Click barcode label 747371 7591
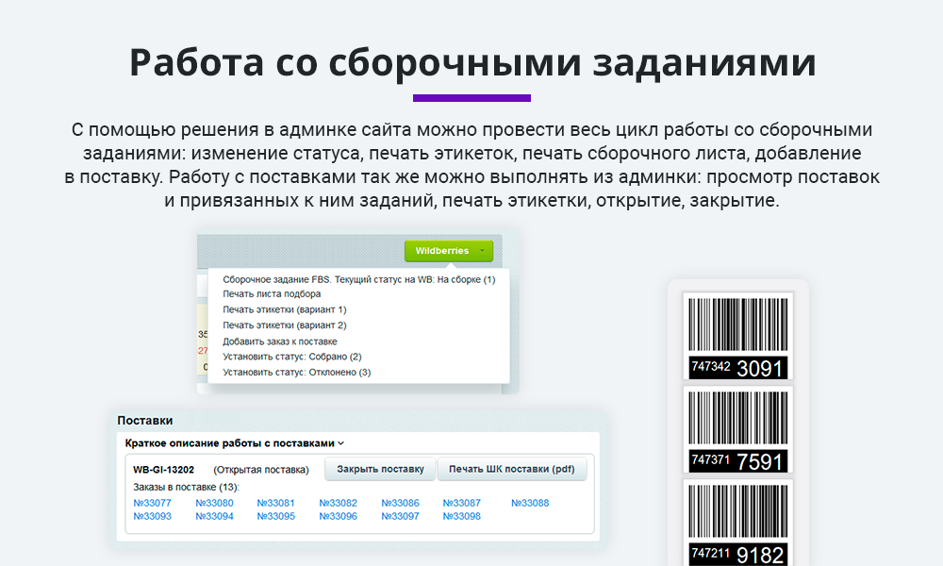 [738, 430]
